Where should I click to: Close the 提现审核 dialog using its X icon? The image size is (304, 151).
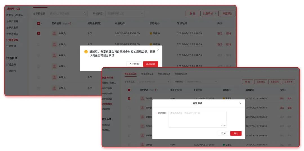pyautogui.click(x=240, y=103)
